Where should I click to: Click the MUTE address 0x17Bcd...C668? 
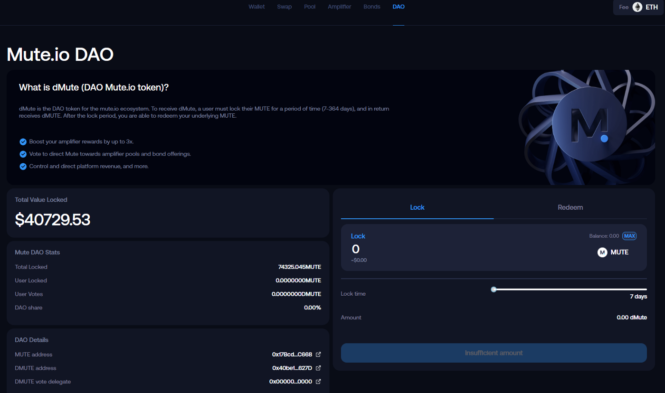pyautogui.click(x=292, y=355)
